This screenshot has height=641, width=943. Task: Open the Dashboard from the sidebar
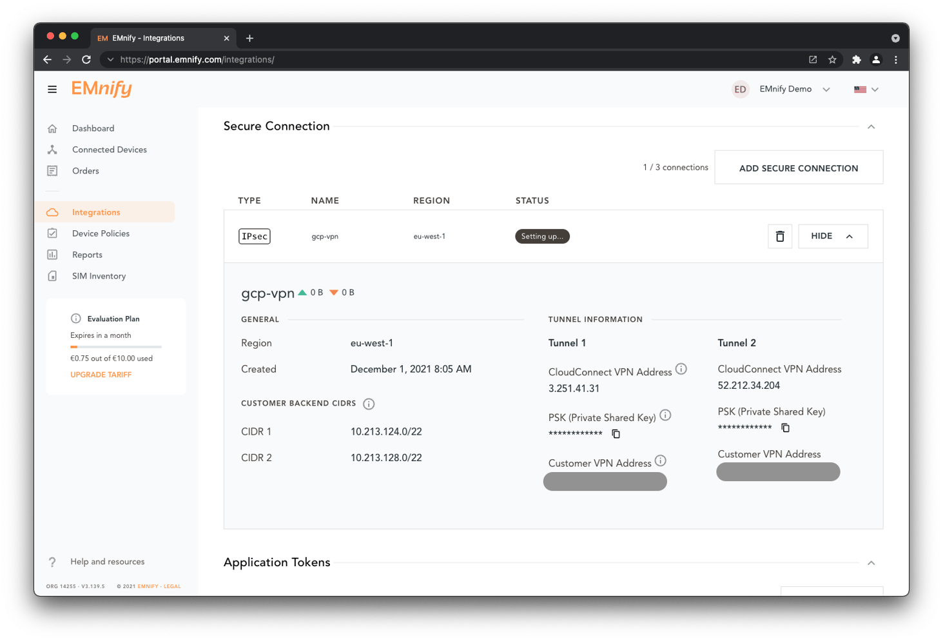(93, 128)
